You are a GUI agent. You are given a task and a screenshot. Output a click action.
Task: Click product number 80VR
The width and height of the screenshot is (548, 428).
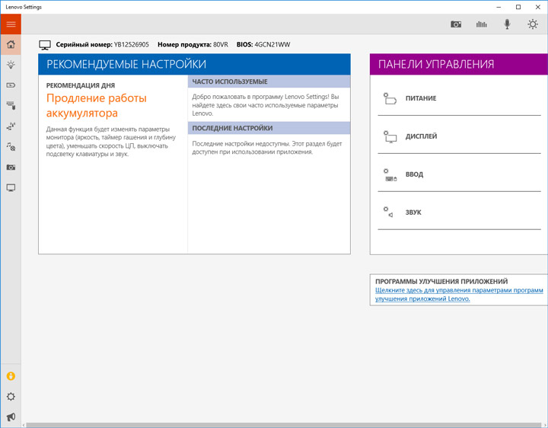pyautogui.click(x=221, y=45)
